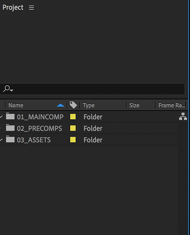Change the 02_PRECOMPS yellow label color
The height and width of the screenshot is (235, 190).
tap(73, 128)
